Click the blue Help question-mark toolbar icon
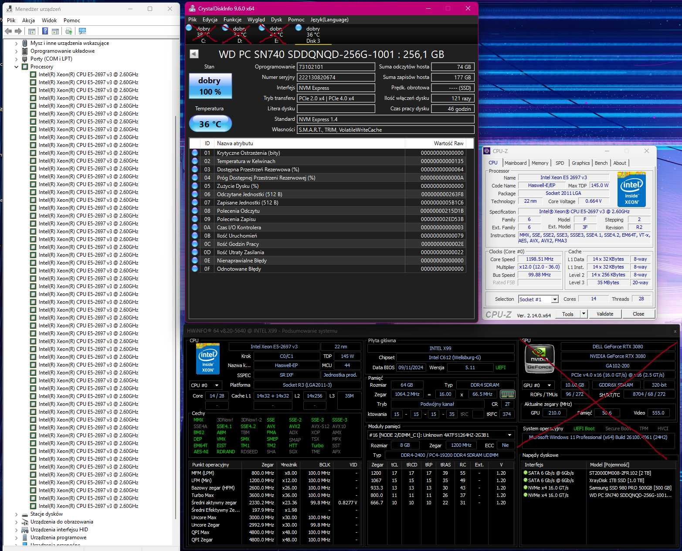The width and height of the screenshot is (682, 551). click(45, 31)
